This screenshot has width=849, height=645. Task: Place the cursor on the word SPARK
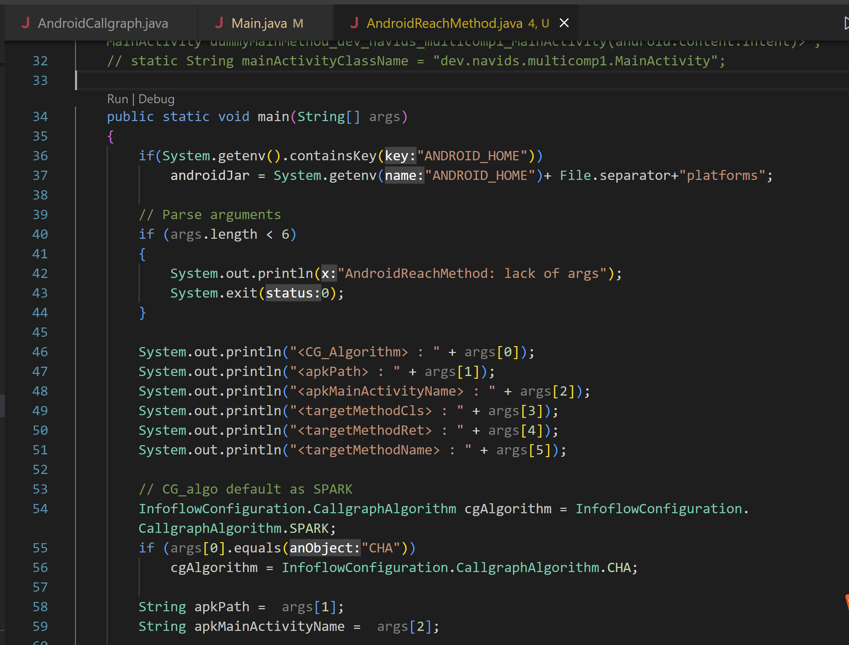pyautogui.click(x=311, y=528)
